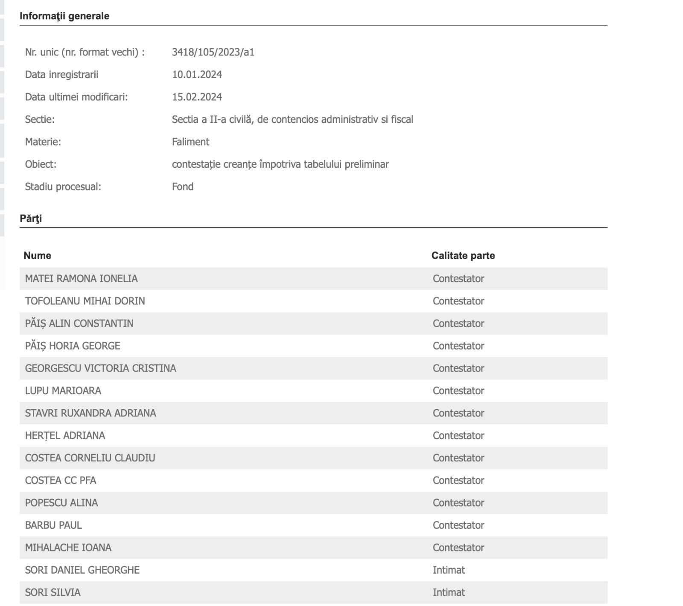Click the Părți section heading
This screenshot has width=683, height=606.
click(31, 219)
